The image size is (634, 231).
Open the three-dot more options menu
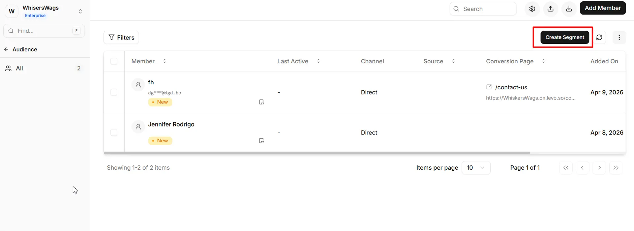[x=619, y=38]
